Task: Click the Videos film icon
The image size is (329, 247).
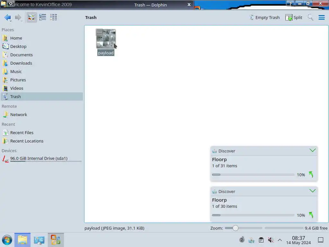Action: coord(5,88)
